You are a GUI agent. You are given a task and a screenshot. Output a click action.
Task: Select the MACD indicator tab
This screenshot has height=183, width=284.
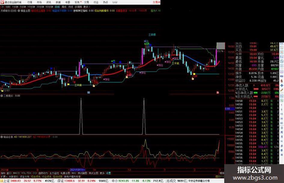[x=16, y=173]
